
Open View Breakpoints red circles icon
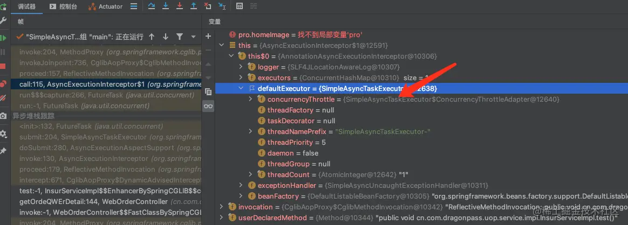(x=3, y=83)
